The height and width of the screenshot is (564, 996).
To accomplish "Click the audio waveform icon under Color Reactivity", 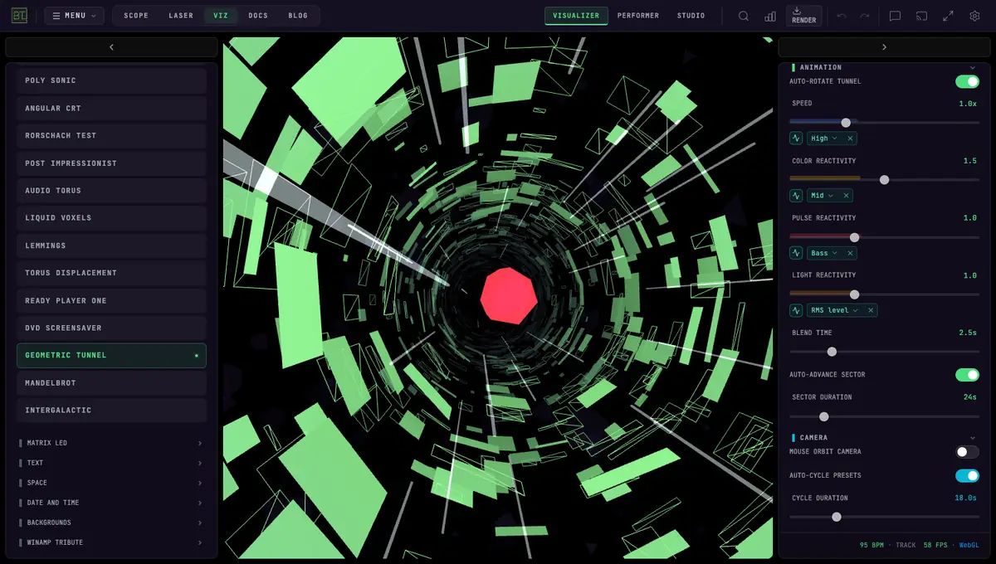I will (x=796, y=196).
